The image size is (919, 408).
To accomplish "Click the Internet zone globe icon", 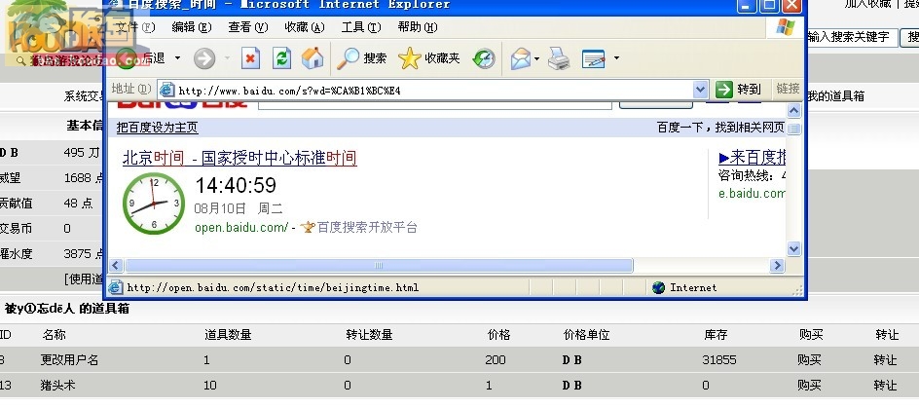I will click(659, 287).
